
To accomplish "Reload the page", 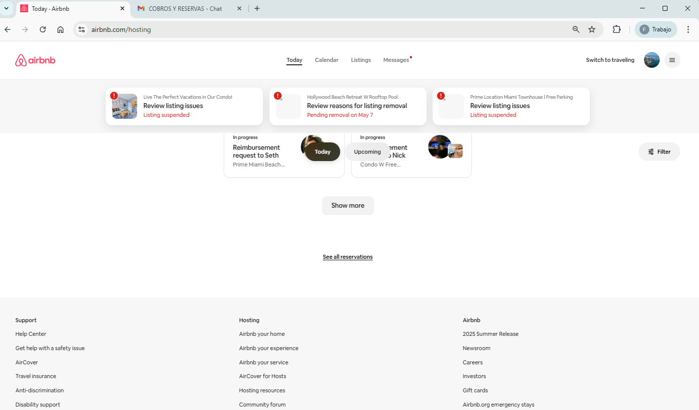I will point(43,29).
